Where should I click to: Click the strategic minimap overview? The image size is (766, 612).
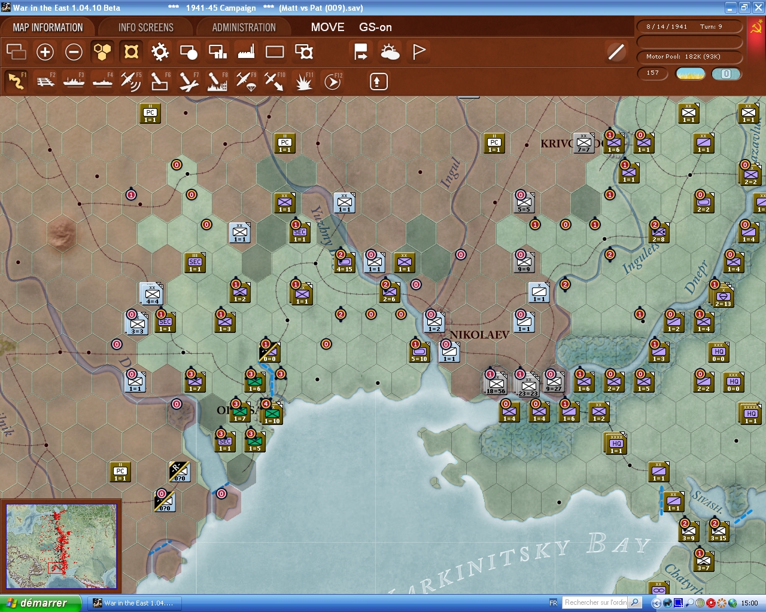pos(62,547)
